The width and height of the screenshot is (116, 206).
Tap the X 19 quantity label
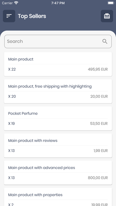click(x=12, y=123)
